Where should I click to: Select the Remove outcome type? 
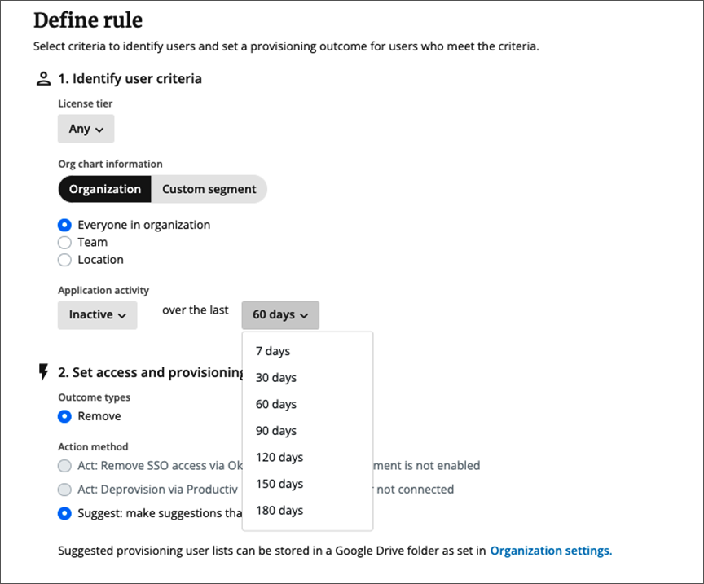coord(64,416)
